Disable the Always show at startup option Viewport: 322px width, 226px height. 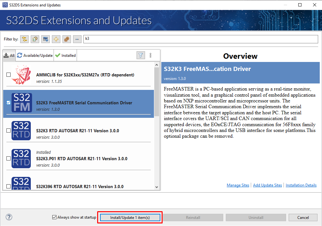[x=54, y=217]
